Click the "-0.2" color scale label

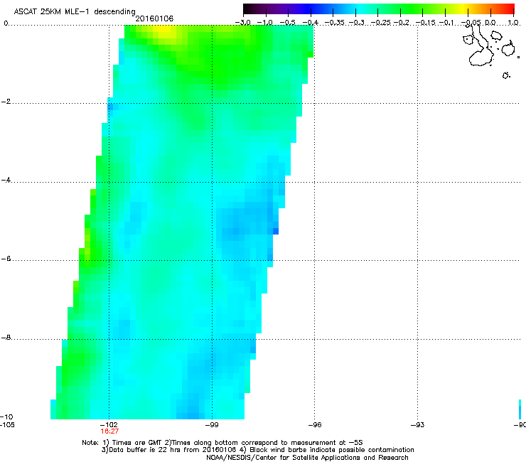pyautogui.click(x=401, y=23)
